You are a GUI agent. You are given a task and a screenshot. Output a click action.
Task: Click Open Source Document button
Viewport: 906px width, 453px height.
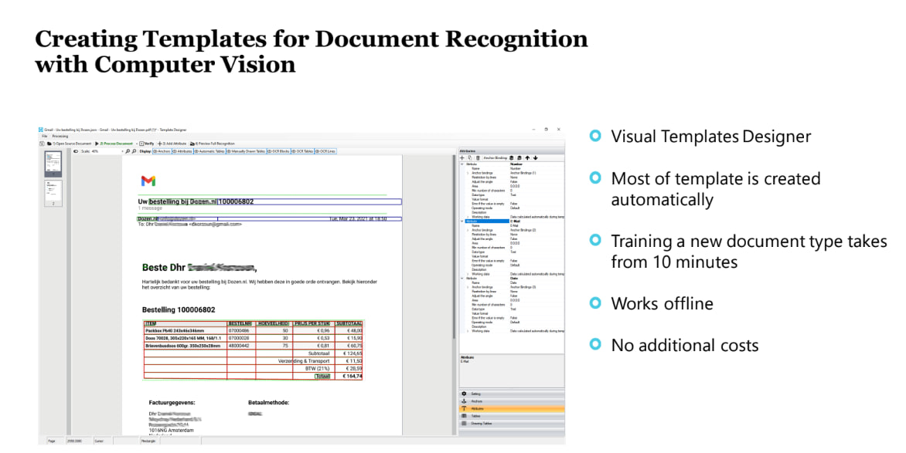pyautogui.click(x=69, y=144)
